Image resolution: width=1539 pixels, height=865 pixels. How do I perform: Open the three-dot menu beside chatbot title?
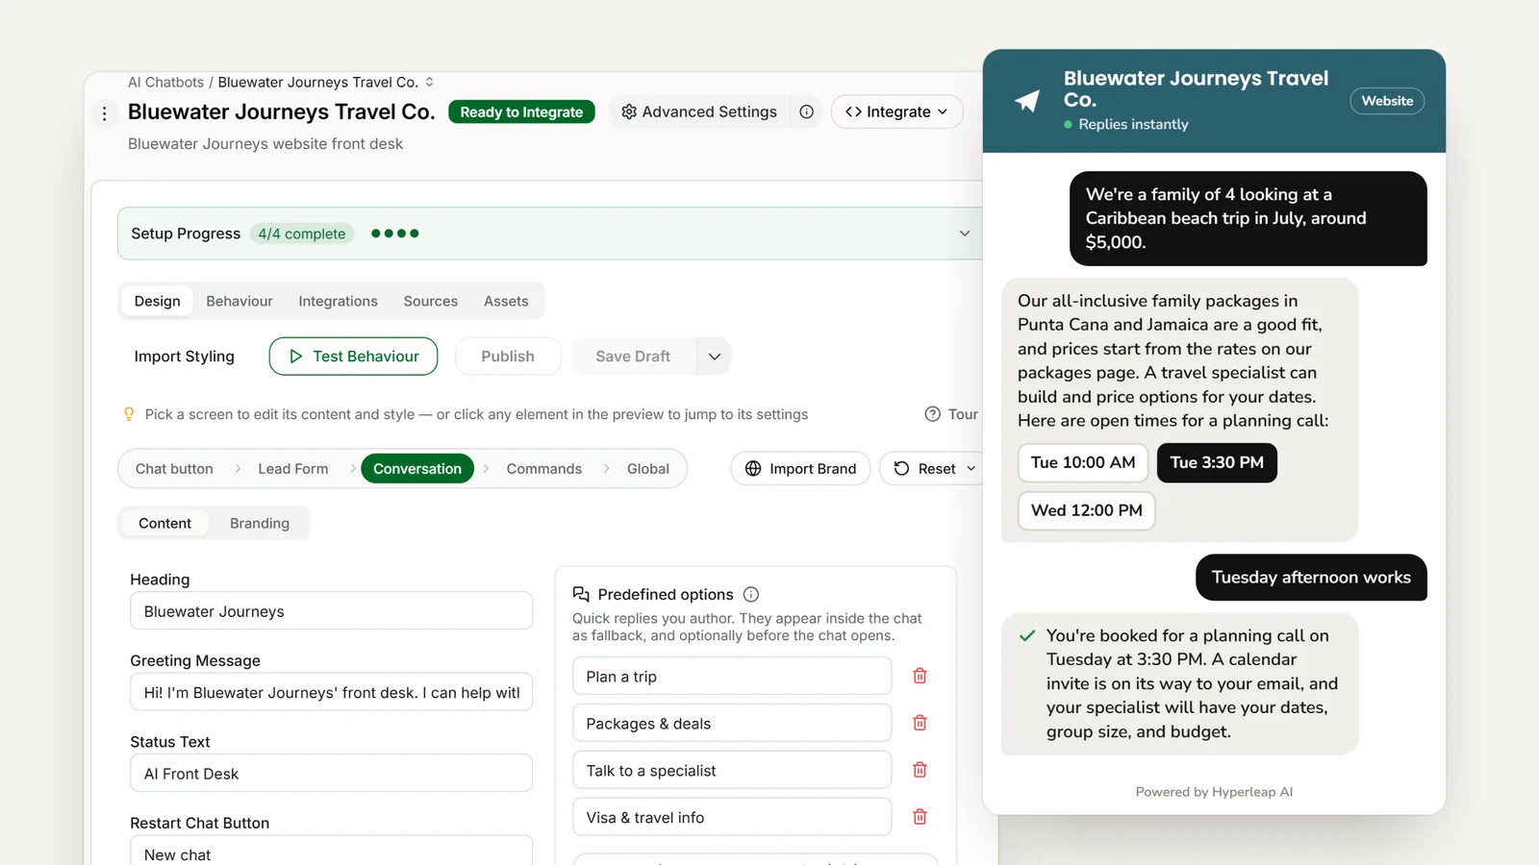tap(104, 113)
